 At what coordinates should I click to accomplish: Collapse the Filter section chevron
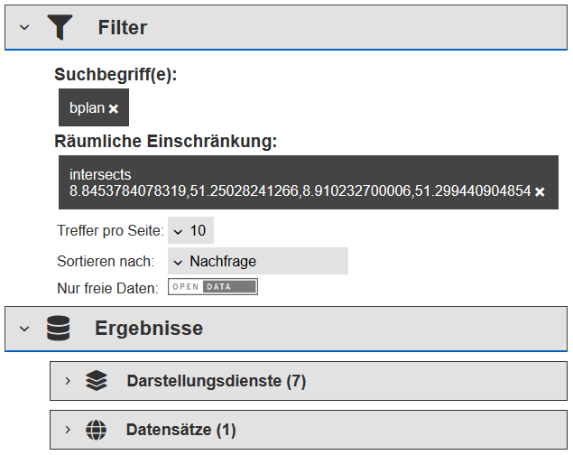[x=24, y=27]
